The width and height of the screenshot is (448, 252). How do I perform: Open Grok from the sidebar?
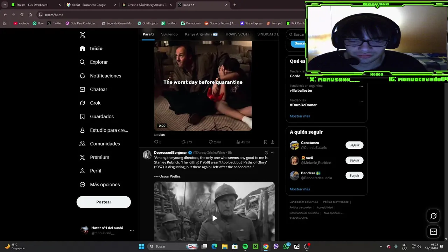tap(90, 103)
